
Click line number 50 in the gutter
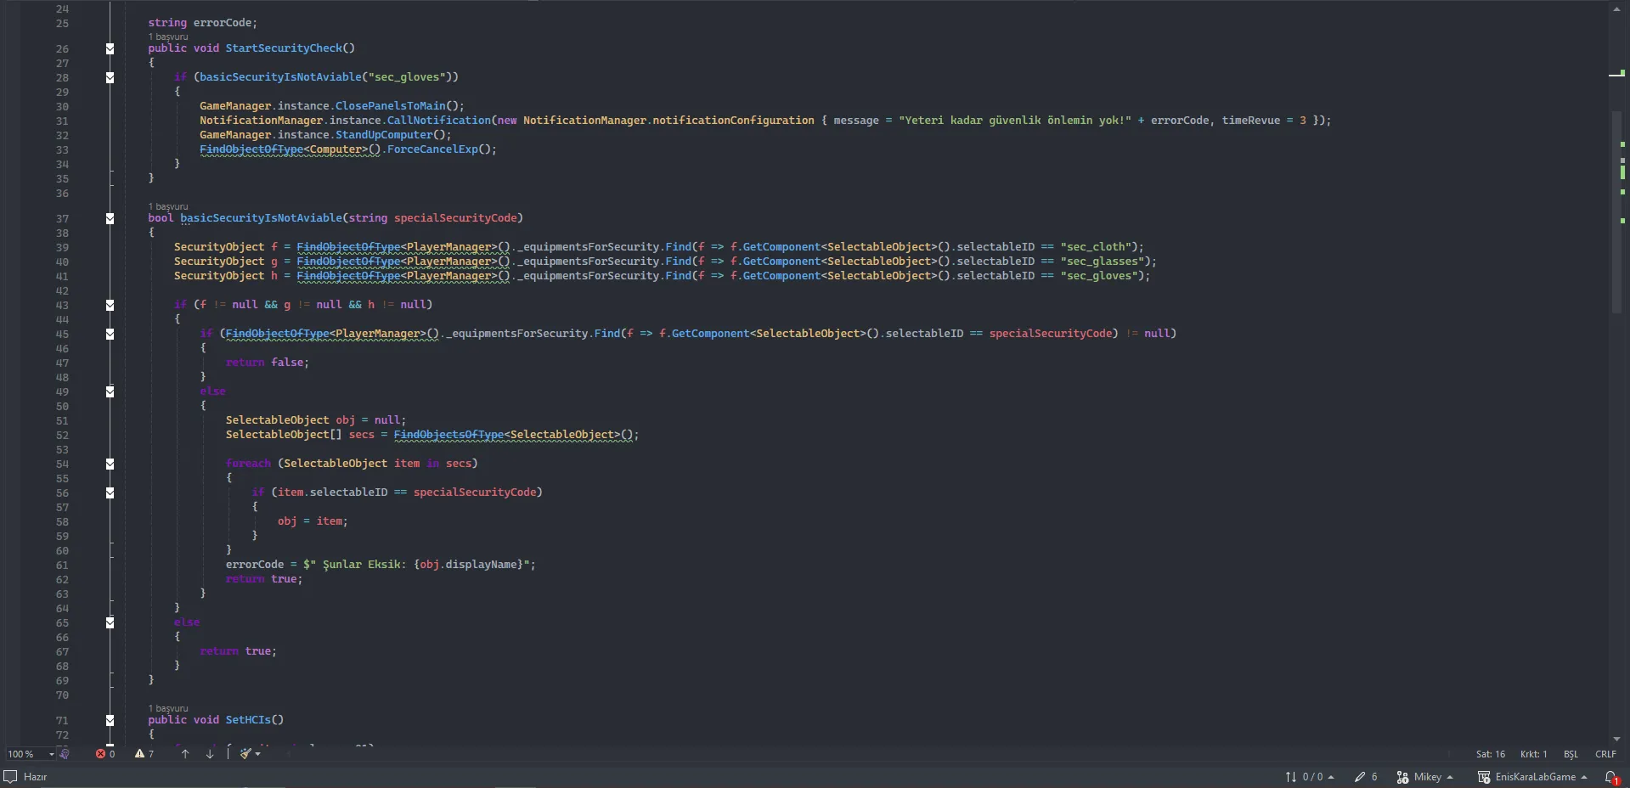pyautogui.click(x=62, y=406)
